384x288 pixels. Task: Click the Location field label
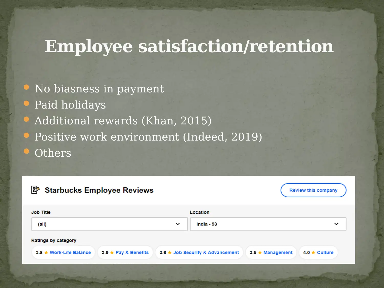(x=199, y=212)
